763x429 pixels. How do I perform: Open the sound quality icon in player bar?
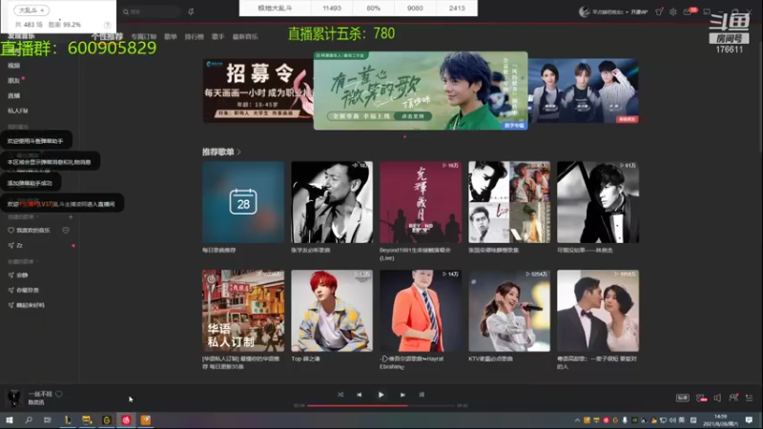pyautogui.click(x=682, y=398)
